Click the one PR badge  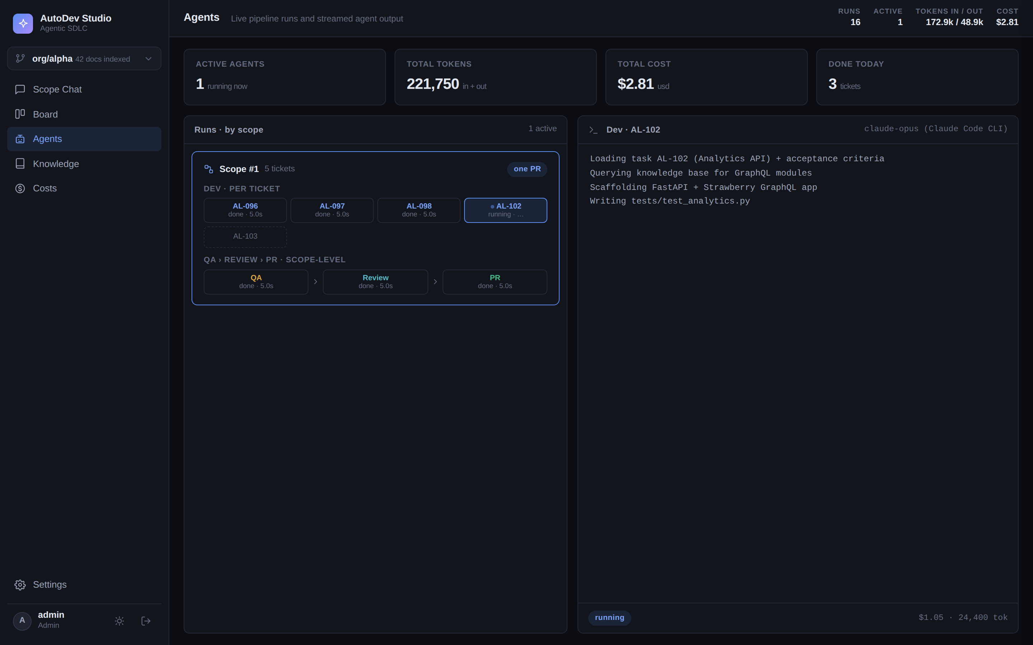[x=527, y=169]
